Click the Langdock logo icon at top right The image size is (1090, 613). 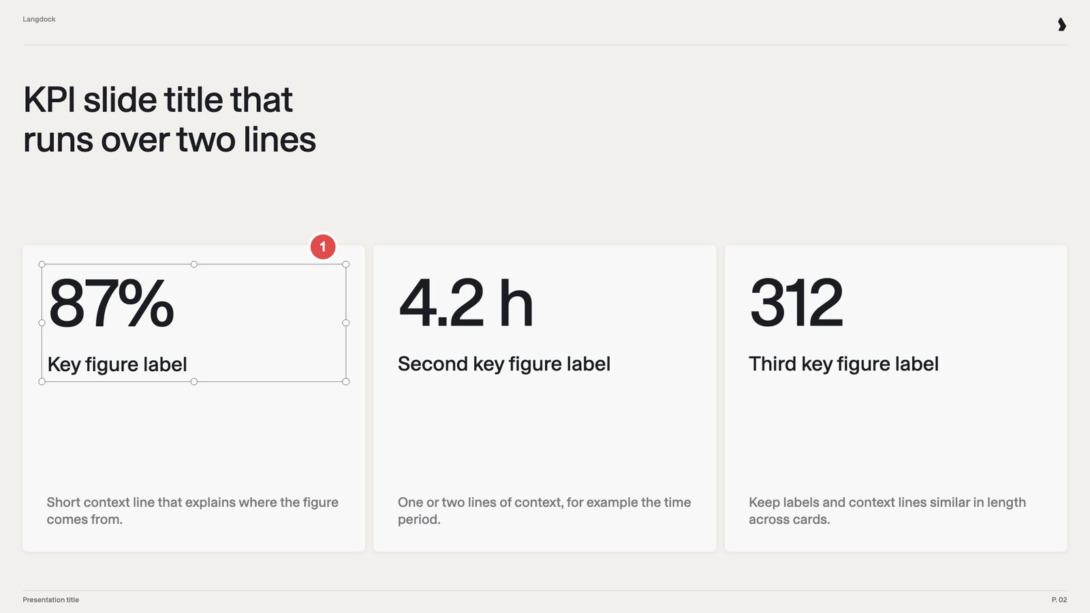(1061, 25)
